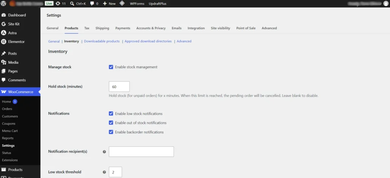Toggle Enable out of stock notifications

click(111, 123)
